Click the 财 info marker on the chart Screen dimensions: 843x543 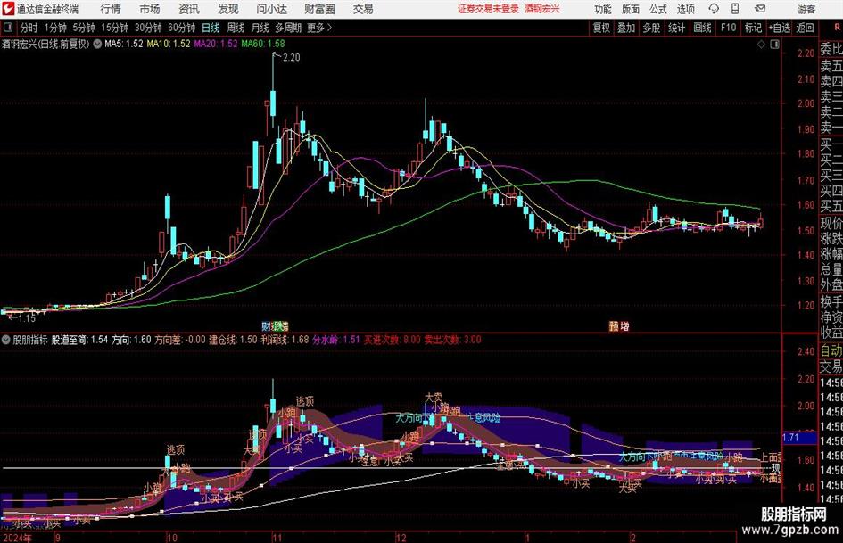(266, 326)
